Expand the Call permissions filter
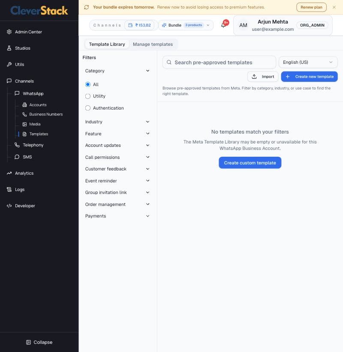 [117, 157]
